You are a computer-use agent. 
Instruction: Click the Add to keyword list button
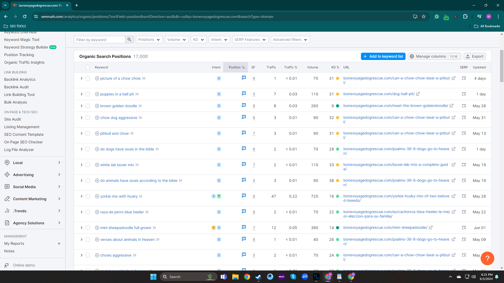[x=383, y=56]
